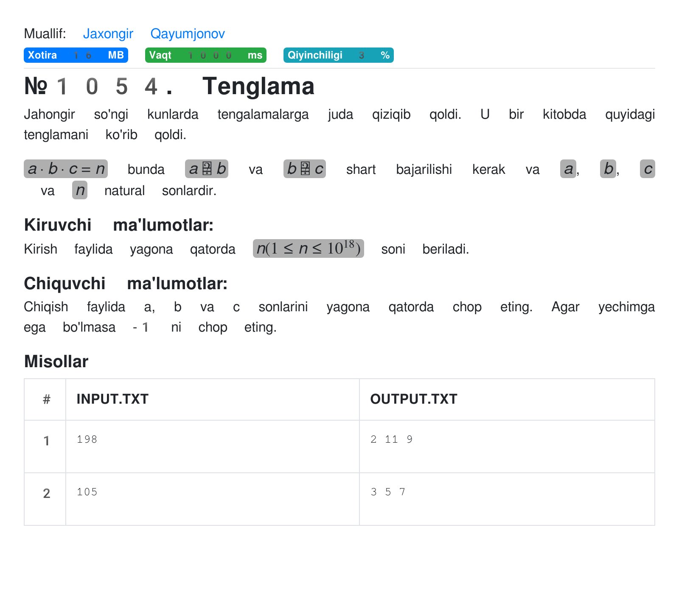Click the OUTPUT.TXT column header

click(413, 399)
